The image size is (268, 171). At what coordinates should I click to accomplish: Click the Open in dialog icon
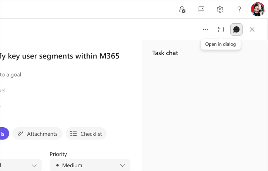point(221,29)
